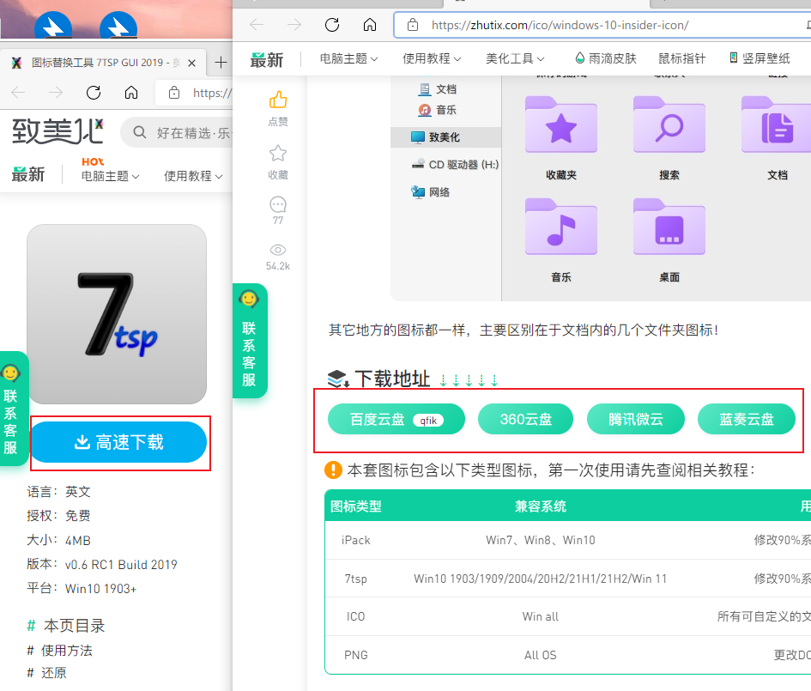Expand the 使用教程 dropdown in right window
The width and height of the screenshot is (811, 691).
(x=432, y=58)
